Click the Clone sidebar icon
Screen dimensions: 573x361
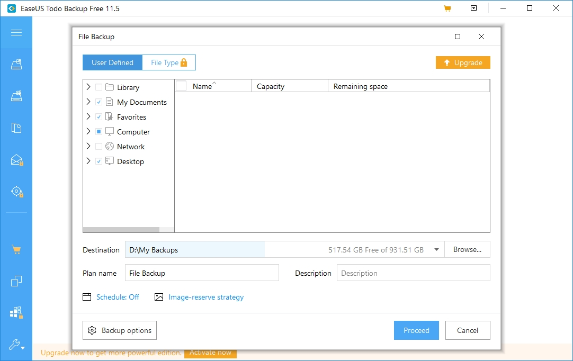[x=16, y=281]
